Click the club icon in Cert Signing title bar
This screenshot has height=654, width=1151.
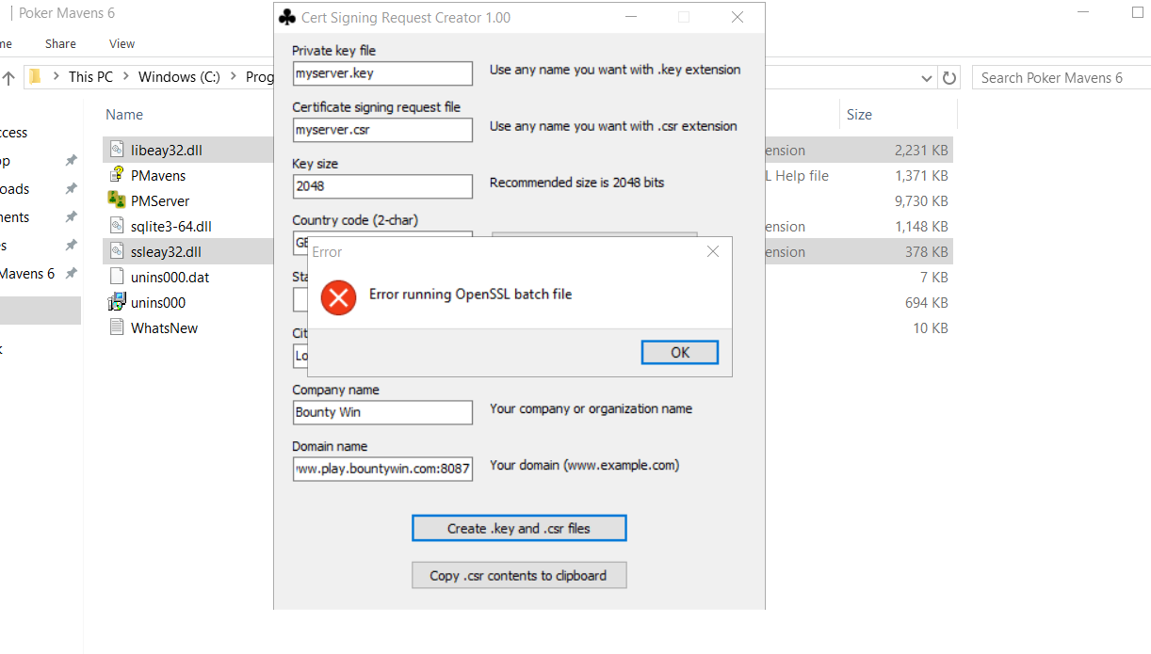[x=287, y=17]
